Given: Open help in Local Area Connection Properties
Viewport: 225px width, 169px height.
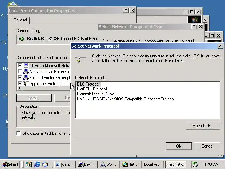Looking at the screenshot, I should [x=126, y=10].
